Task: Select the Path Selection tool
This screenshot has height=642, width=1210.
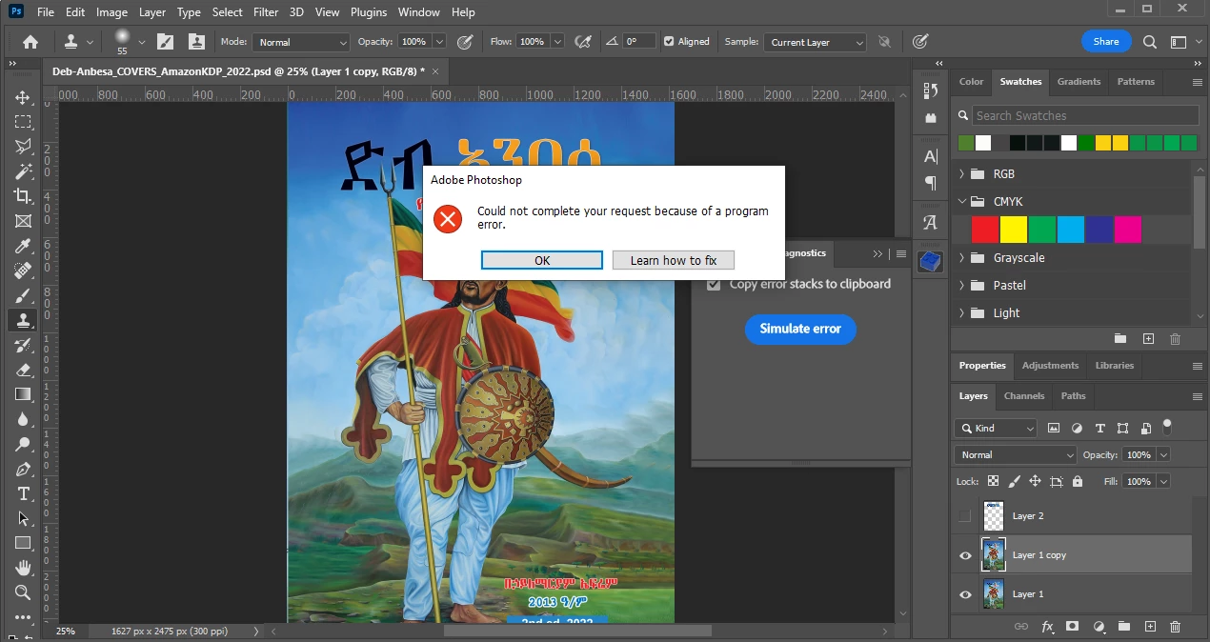Action: tap(23, 518)
